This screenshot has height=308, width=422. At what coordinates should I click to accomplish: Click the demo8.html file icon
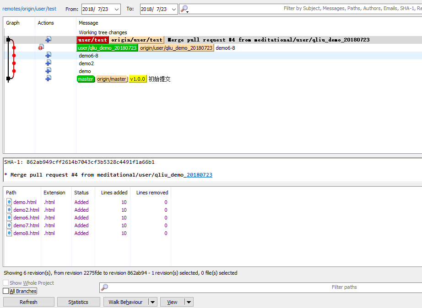[9, 233]
